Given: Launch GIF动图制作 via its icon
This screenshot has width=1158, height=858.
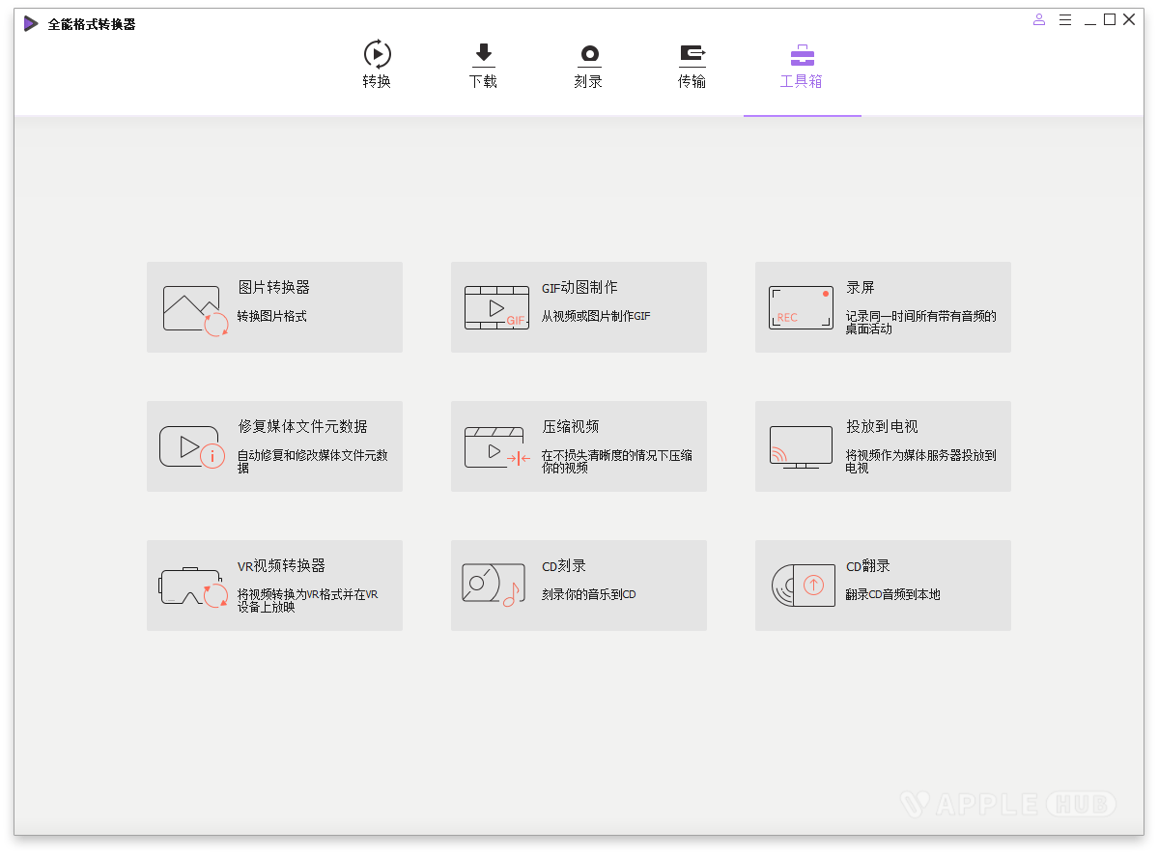Looking at the screenshot, I should (x=495, y=306).
